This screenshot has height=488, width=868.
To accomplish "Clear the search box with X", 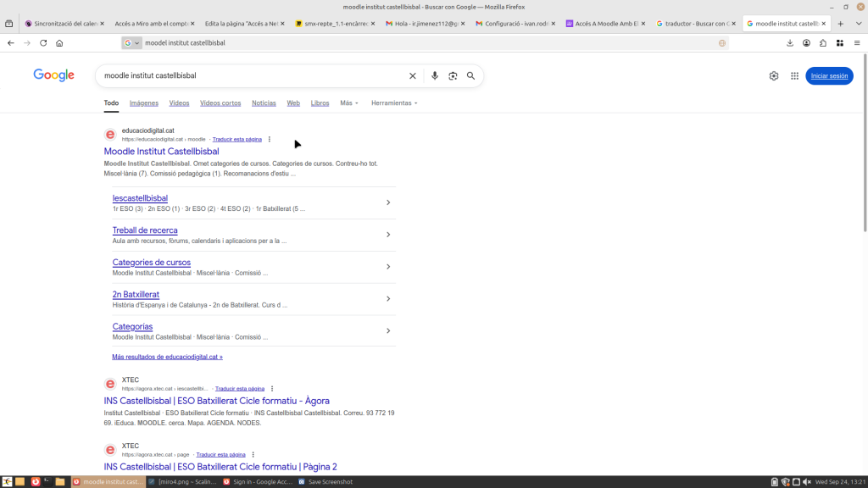I will tap(413, 75).
